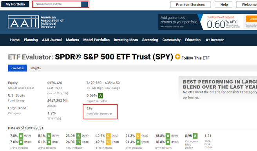
Task: Open the A+ Investor menu
Action: 215,40
